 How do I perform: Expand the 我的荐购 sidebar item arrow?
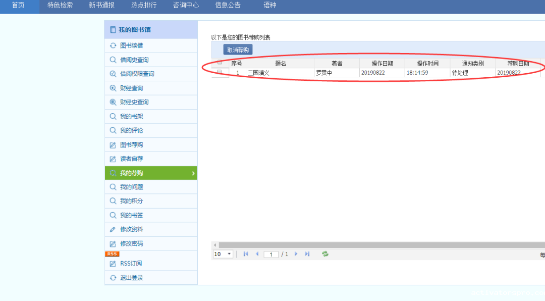(193, 173)
